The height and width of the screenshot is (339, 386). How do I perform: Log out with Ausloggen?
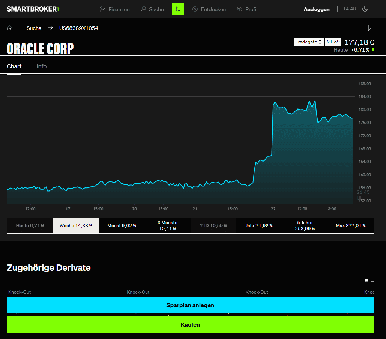(316, 9)
